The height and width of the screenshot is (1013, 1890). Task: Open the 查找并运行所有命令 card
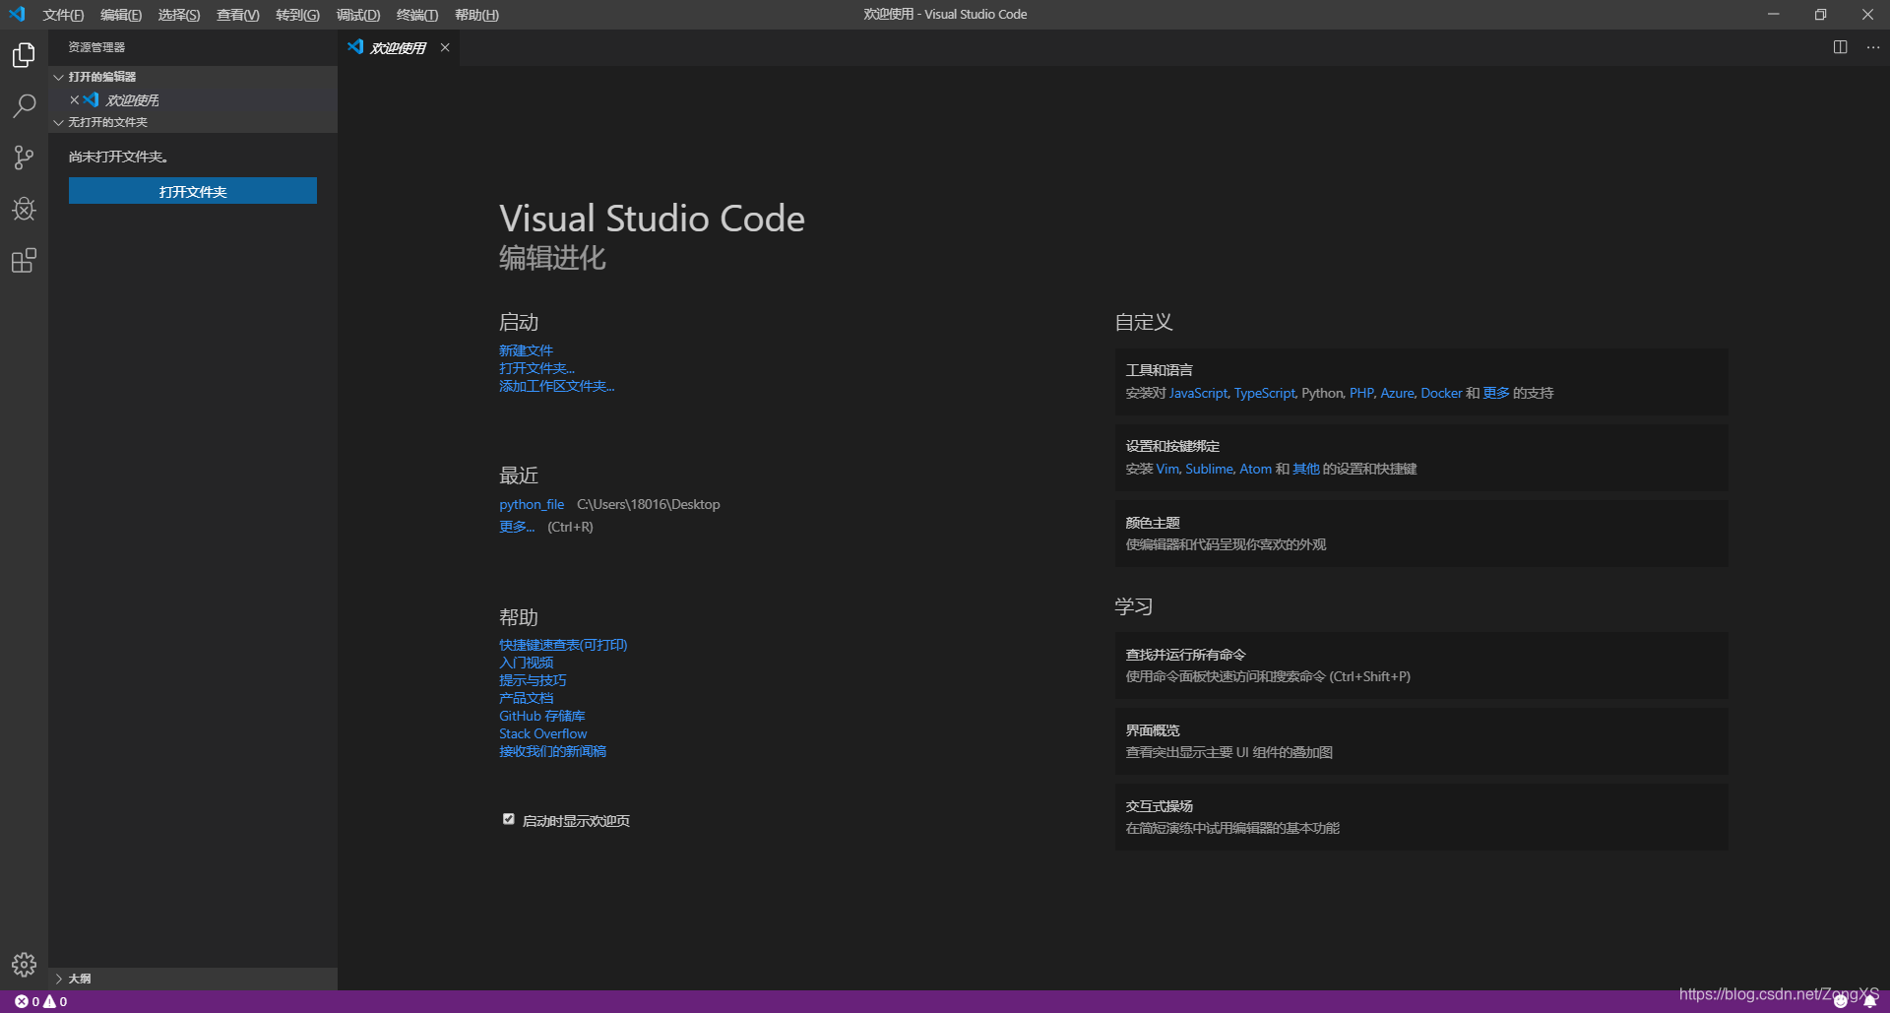(1421, 665)
